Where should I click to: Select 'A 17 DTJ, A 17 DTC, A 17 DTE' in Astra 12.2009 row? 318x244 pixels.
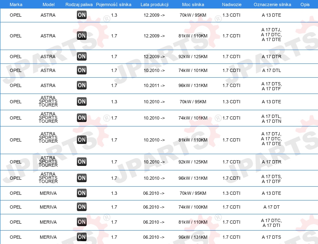271,35
